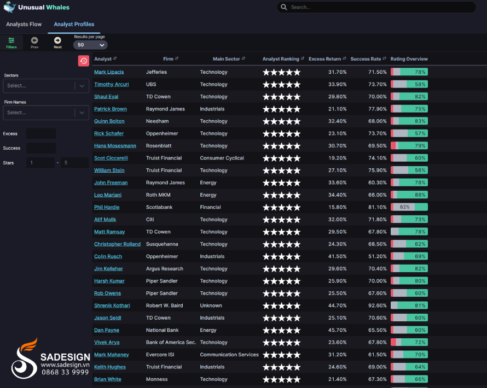Open Christopher Rolland analyst profile
The image size is (487, 388).
(x=118, y=244)
